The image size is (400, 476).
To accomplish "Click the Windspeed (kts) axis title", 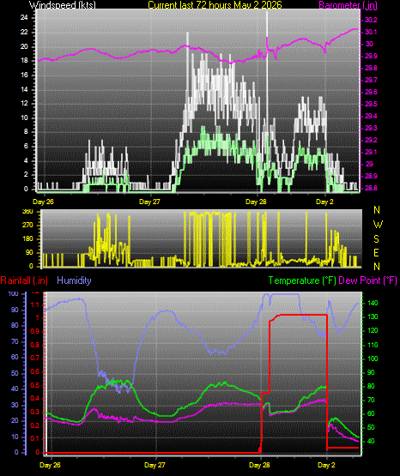I will coord(63,5).
